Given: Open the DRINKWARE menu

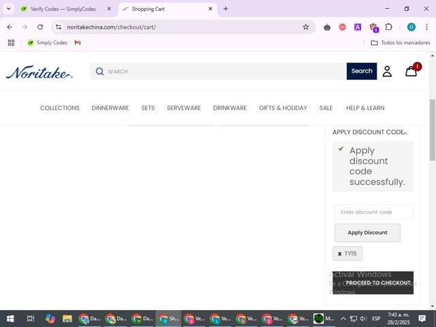Looking at the screenshot, I should [x=230, y=108].
